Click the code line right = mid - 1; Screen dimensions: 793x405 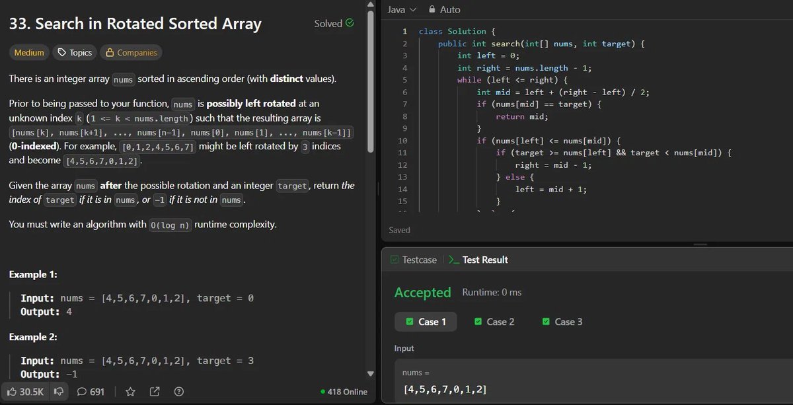[553, 165]
